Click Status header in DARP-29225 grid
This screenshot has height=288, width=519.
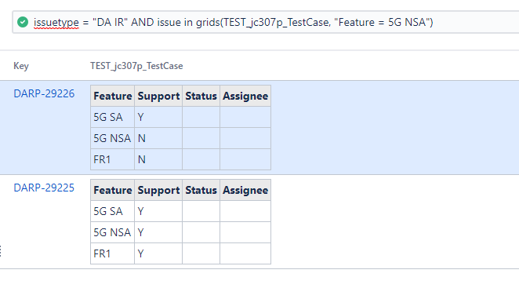click(x=201, y=190)
